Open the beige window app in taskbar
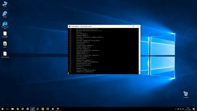This screenshot has height=111, width=197. point(48,109)
